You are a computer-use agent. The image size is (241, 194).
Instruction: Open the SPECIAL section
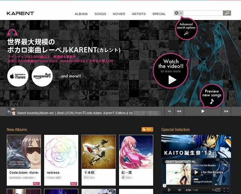coord(159,14)
